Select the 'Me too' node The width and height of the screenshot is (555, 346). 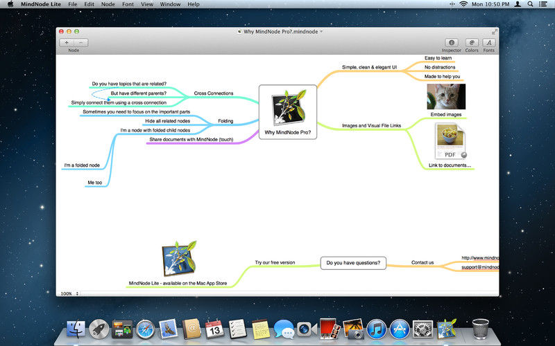click(x=95, y=183)
